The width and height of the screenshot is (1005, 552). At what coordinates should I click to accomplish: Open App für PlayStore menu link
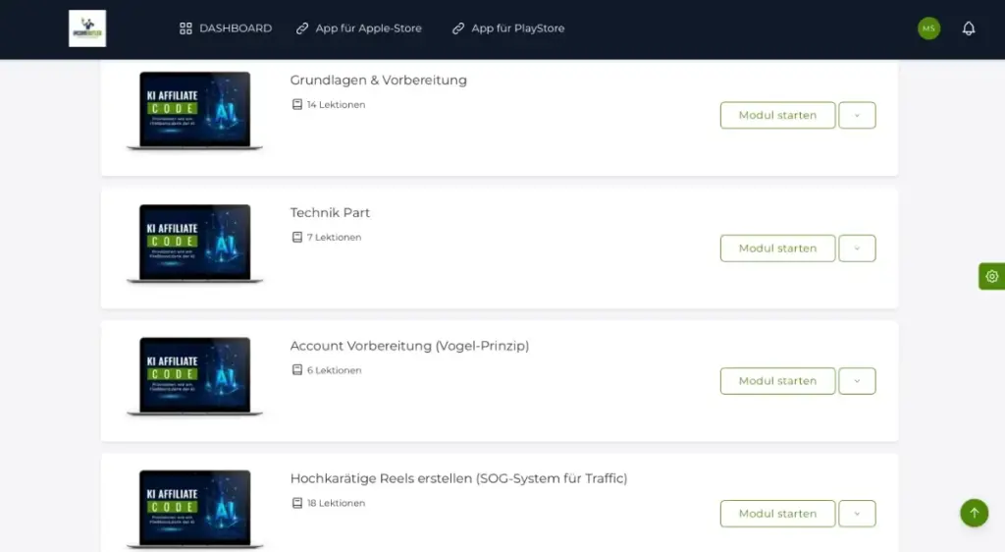click(517, 28)
